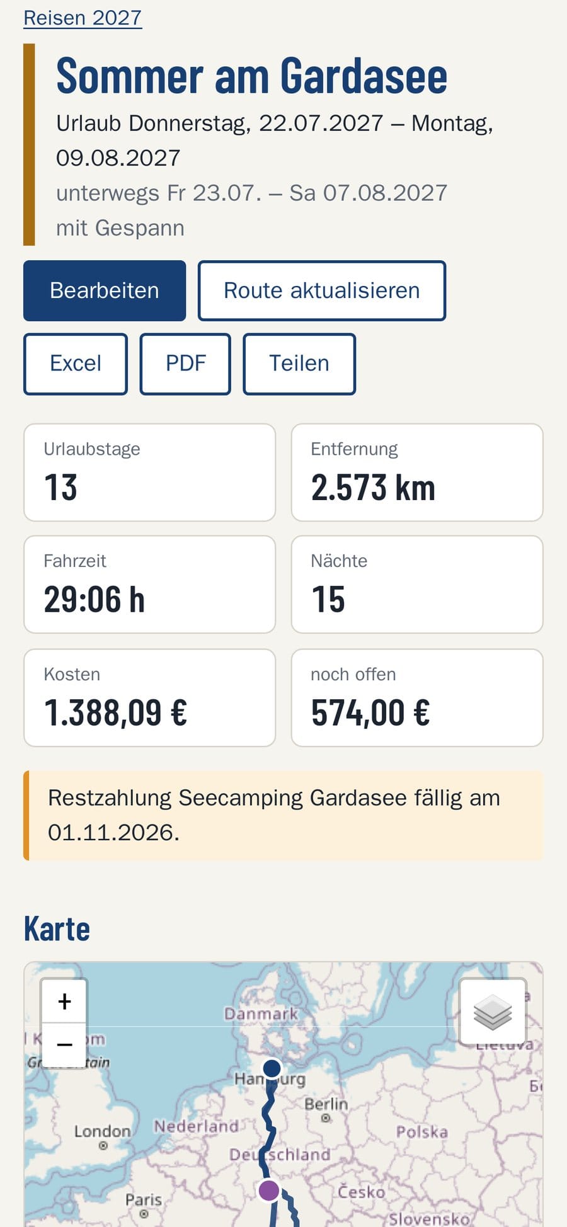
Task: Click the Teilen share button
Action: click(x=299, y=363)
